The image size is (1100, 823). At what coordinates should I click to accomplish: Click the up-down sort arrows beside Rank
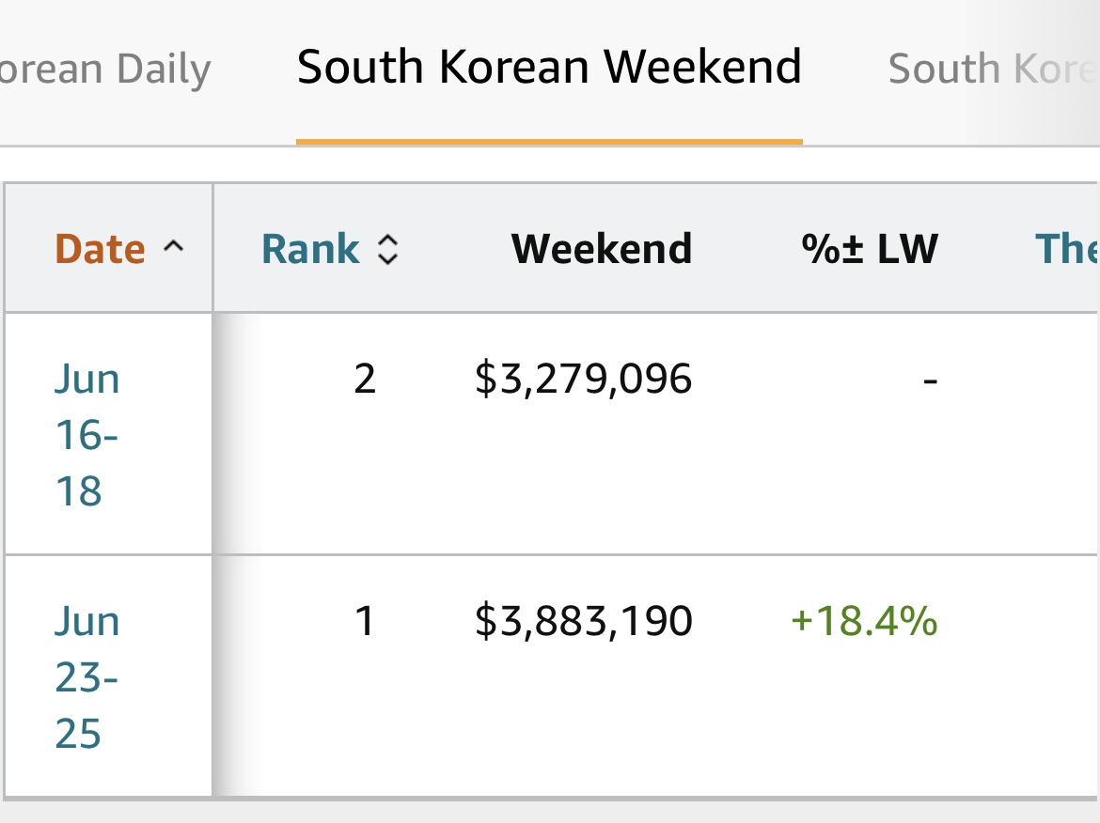[x=388, y=249]
